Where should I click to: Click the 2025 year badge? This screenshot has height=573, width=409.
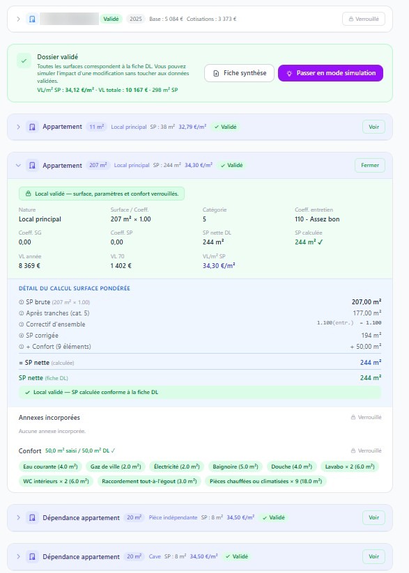(135, 19)
